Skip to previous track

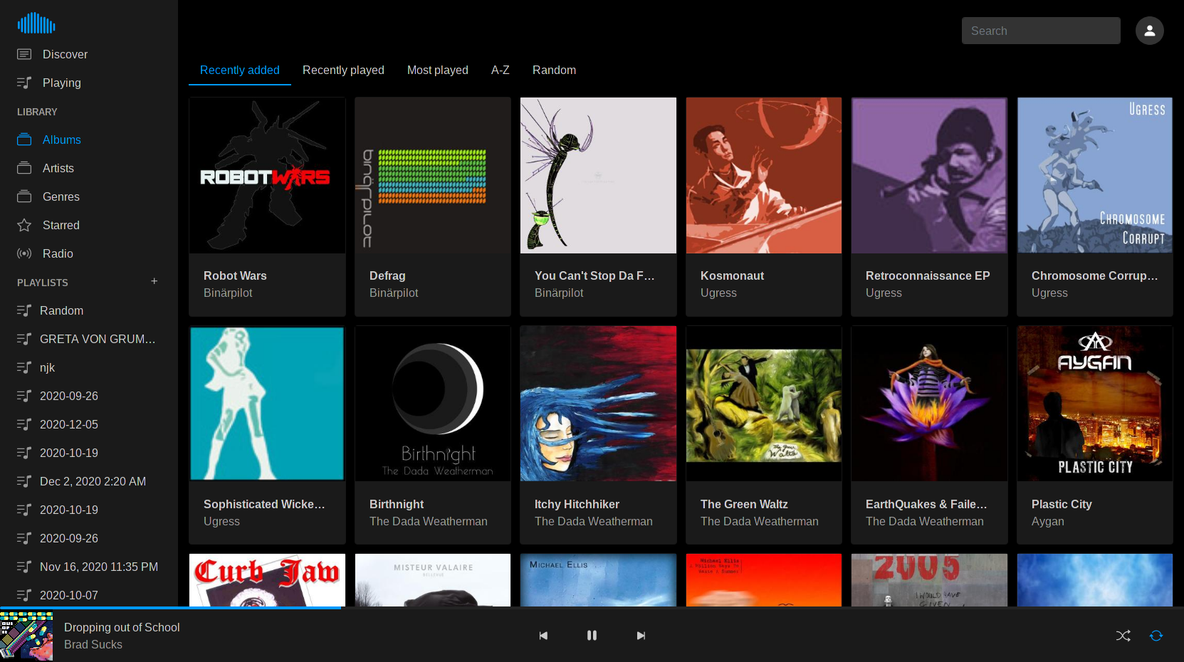pyautogui.click(x=543, y=636)
